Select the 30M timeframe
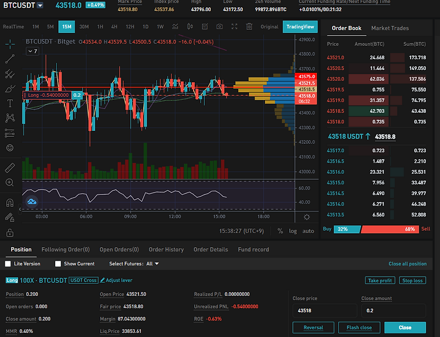 pyautogui.click(x=84, y=26)
